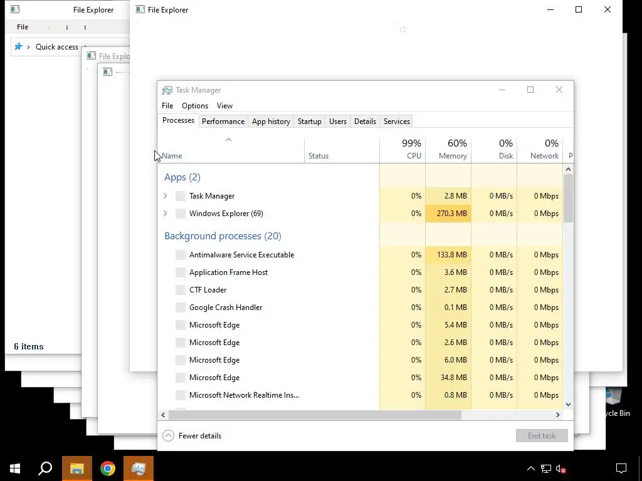Select CTF Loader process
Image resolution: width=642 pixels, height=481 pixels.
[360, 290]
